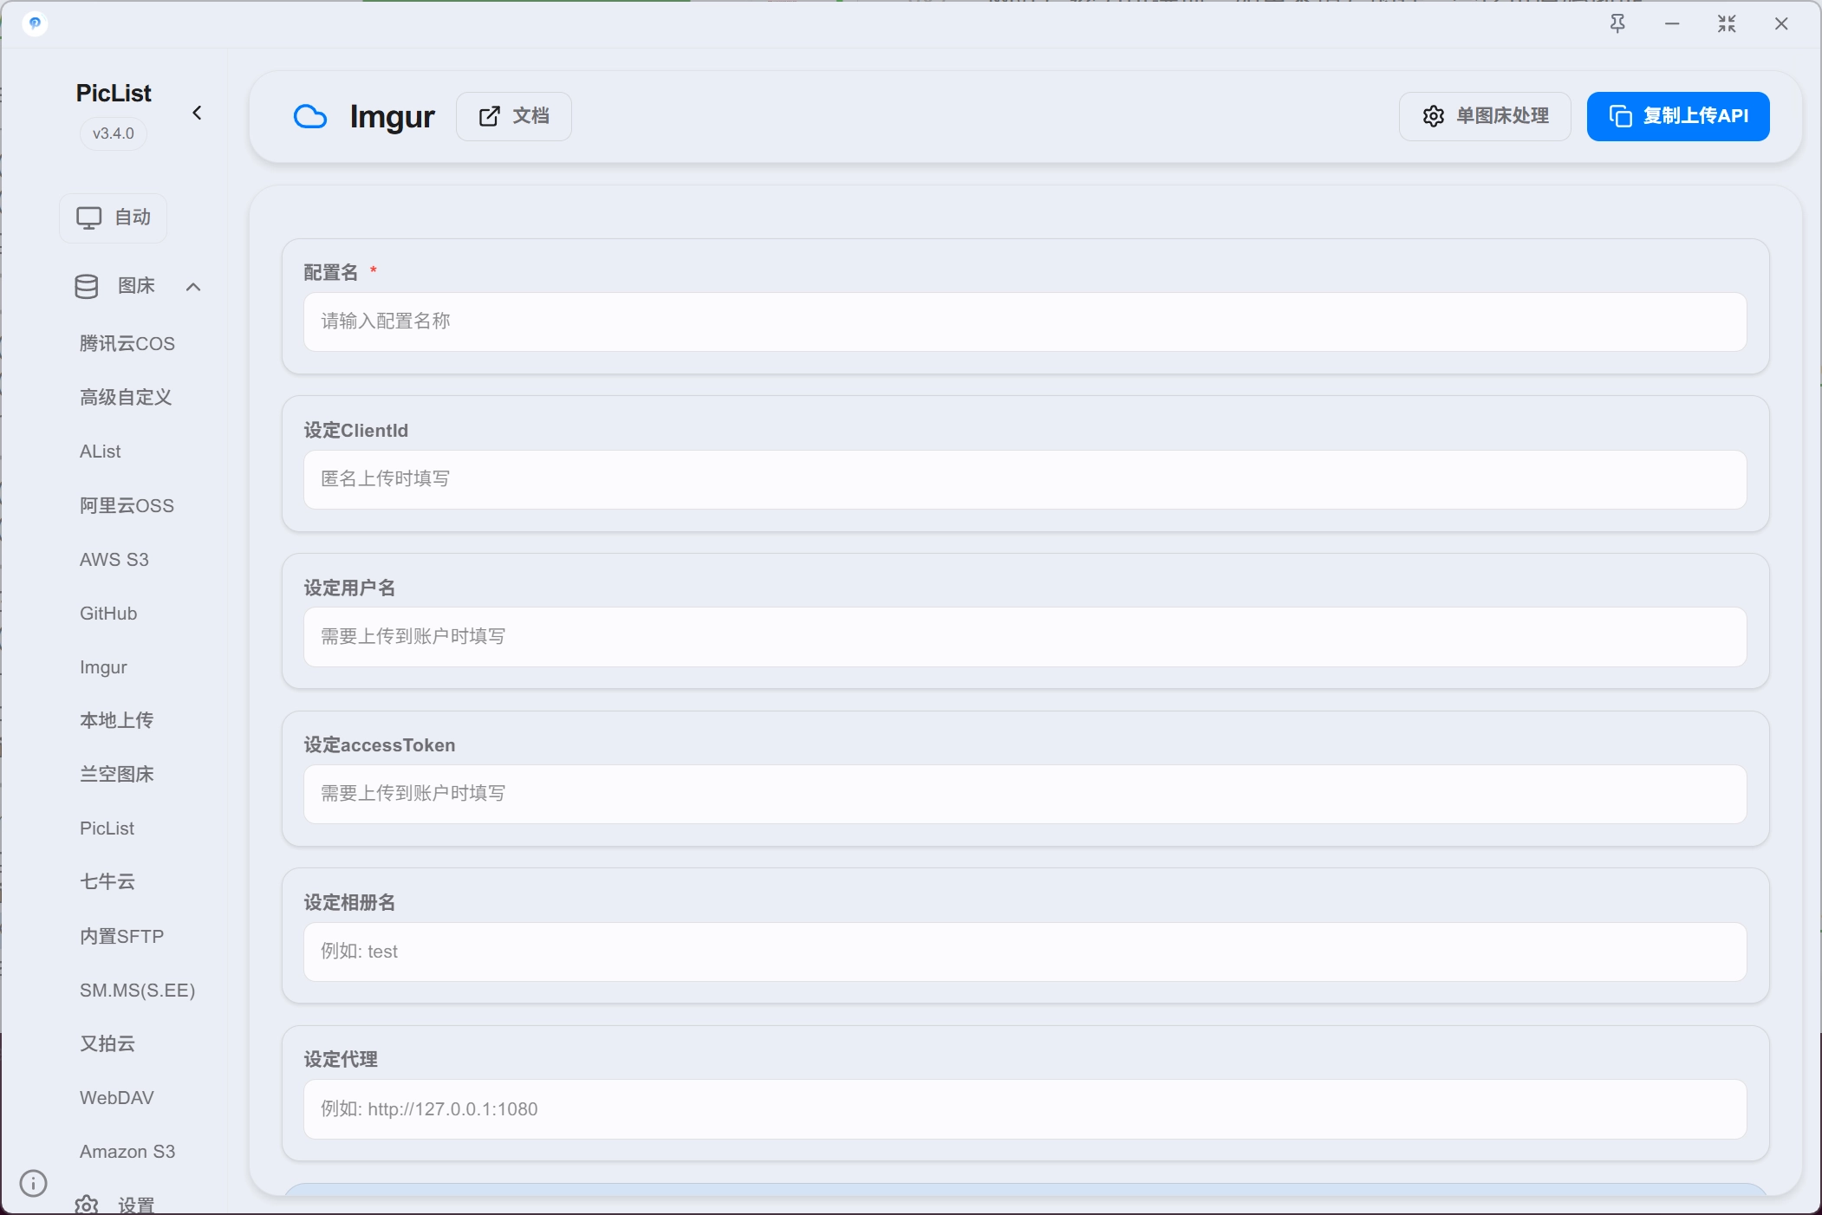Click the Imgur page heading
This screenshot has width=1822, height=1215.
[392, 116]
